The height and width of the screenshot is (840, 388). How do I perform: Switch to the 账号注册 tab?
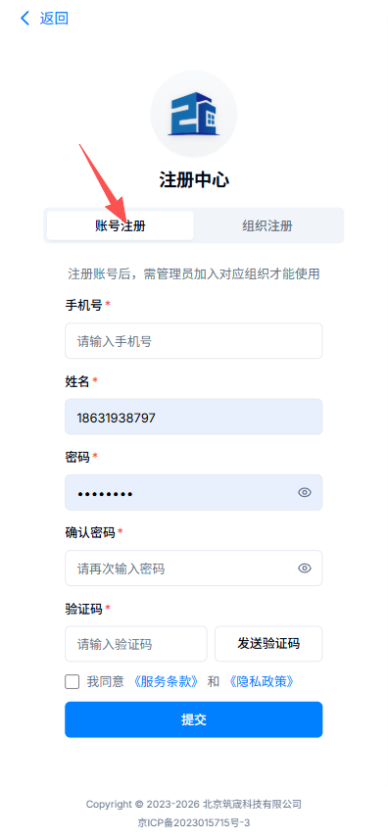click(x=121, y=225)
